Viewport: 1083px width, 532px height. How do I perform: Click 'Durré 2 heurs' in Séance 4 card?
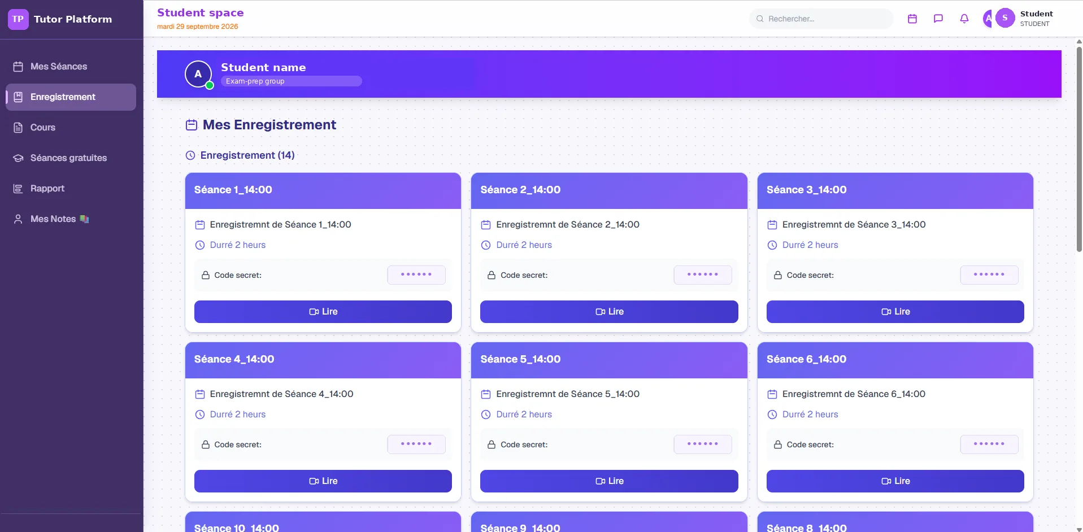[x=238, y=415]
